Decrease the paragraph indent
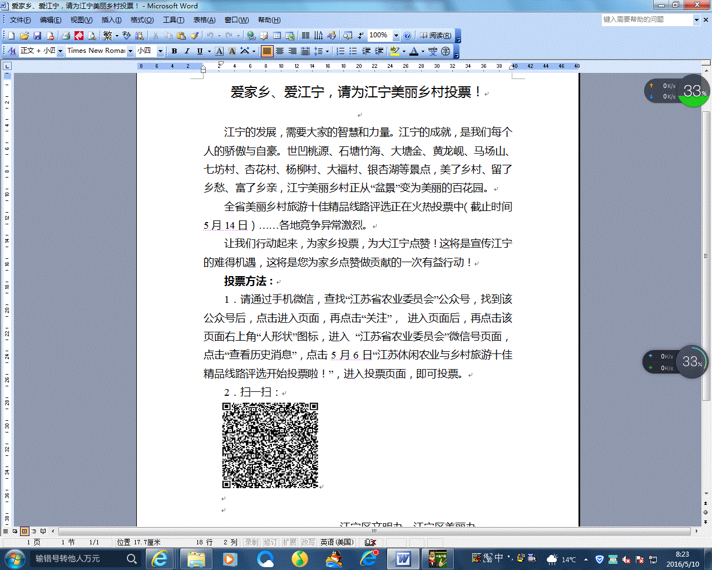The image size is (712, 570). tap(366, 51)
